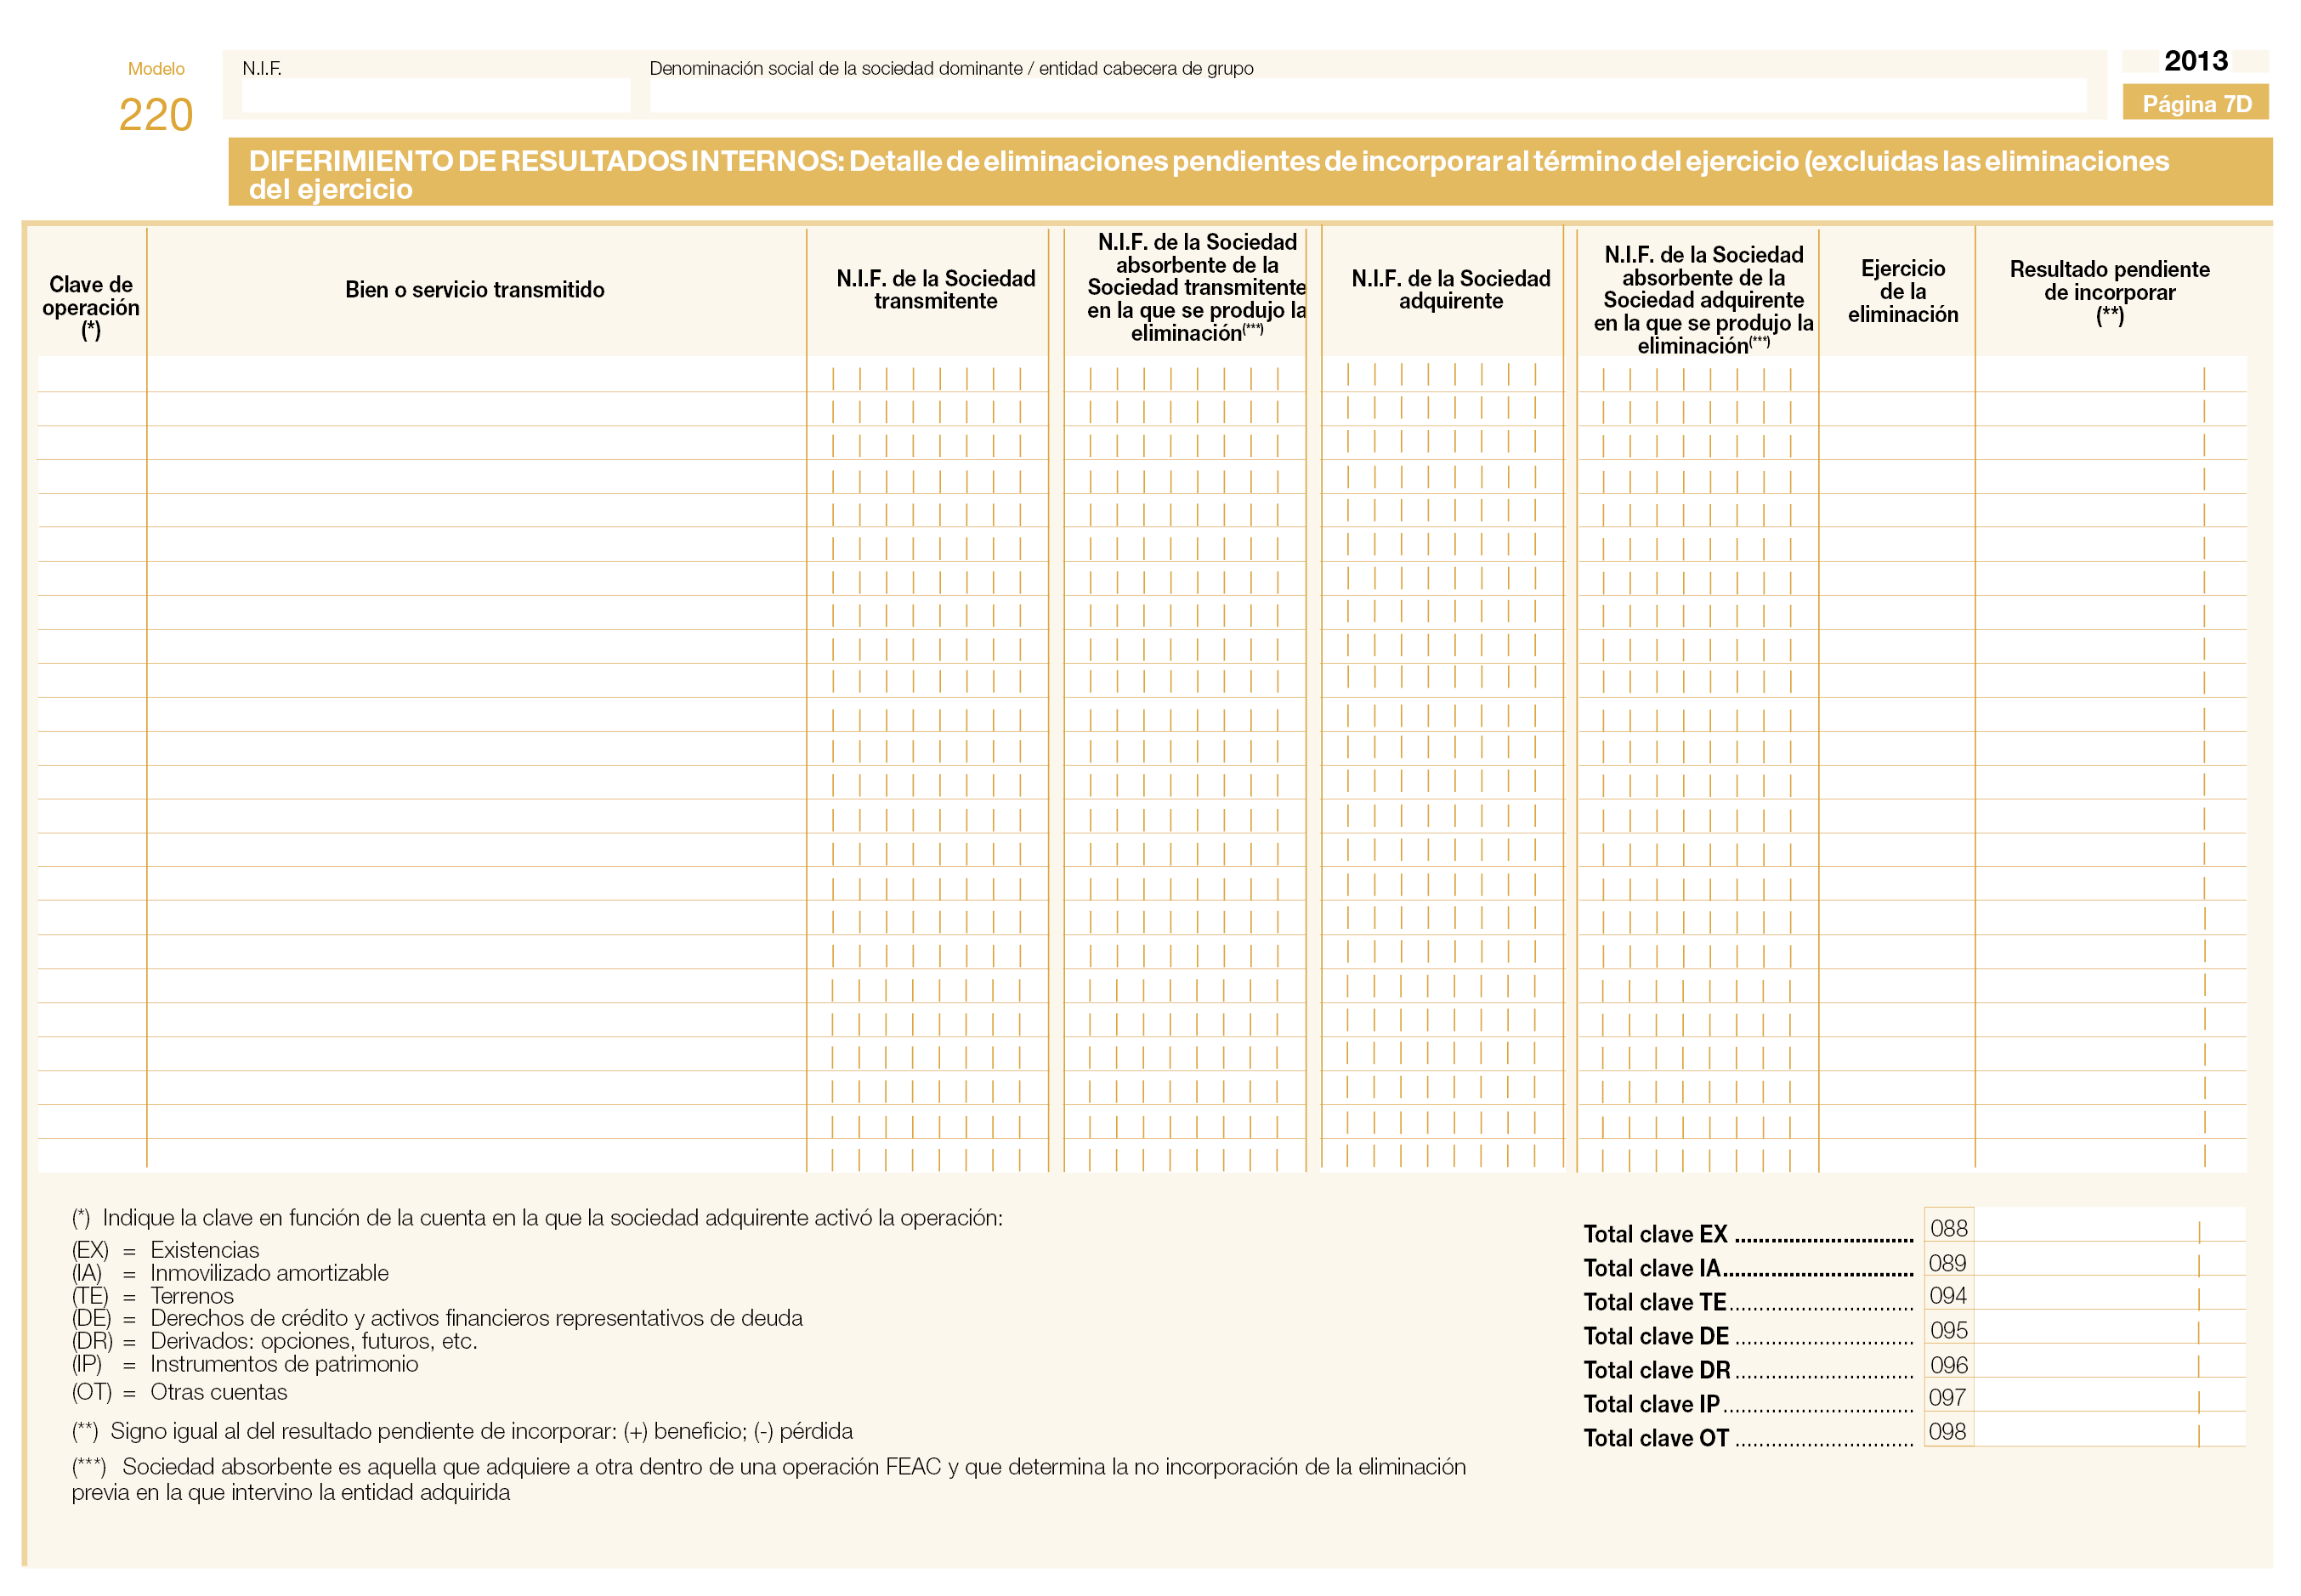Click the 'Resultado pendiente de incorporar' header
The width and height of the screenshot is (2301, 1596).
pos(2109,292)
